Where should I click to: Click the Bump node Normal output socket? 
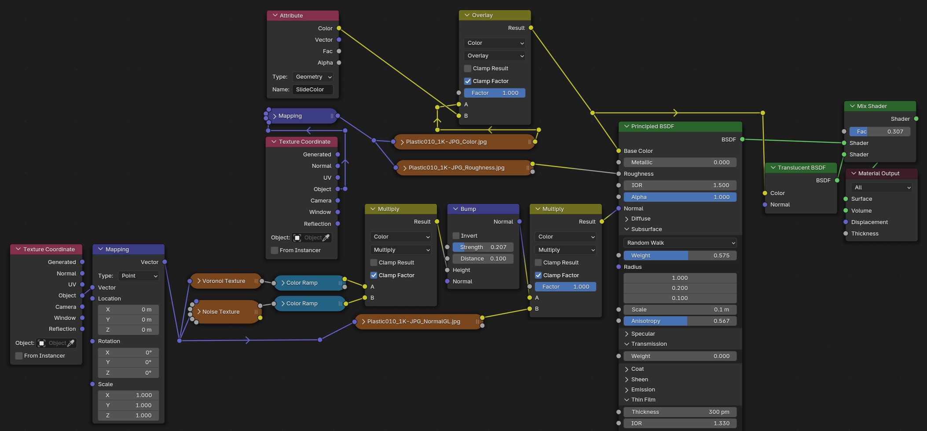coord(520,221)
